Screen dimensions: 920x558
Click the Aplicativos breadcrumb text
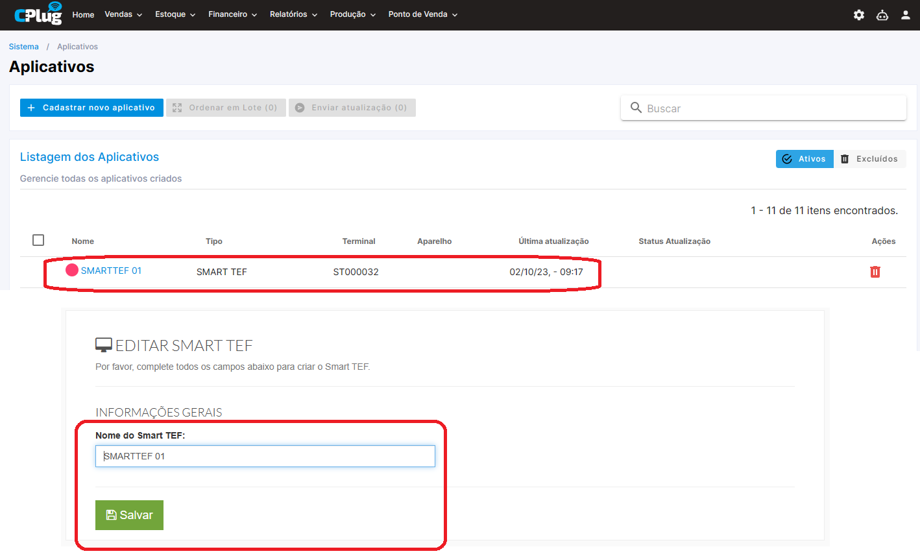coord(77,47)
